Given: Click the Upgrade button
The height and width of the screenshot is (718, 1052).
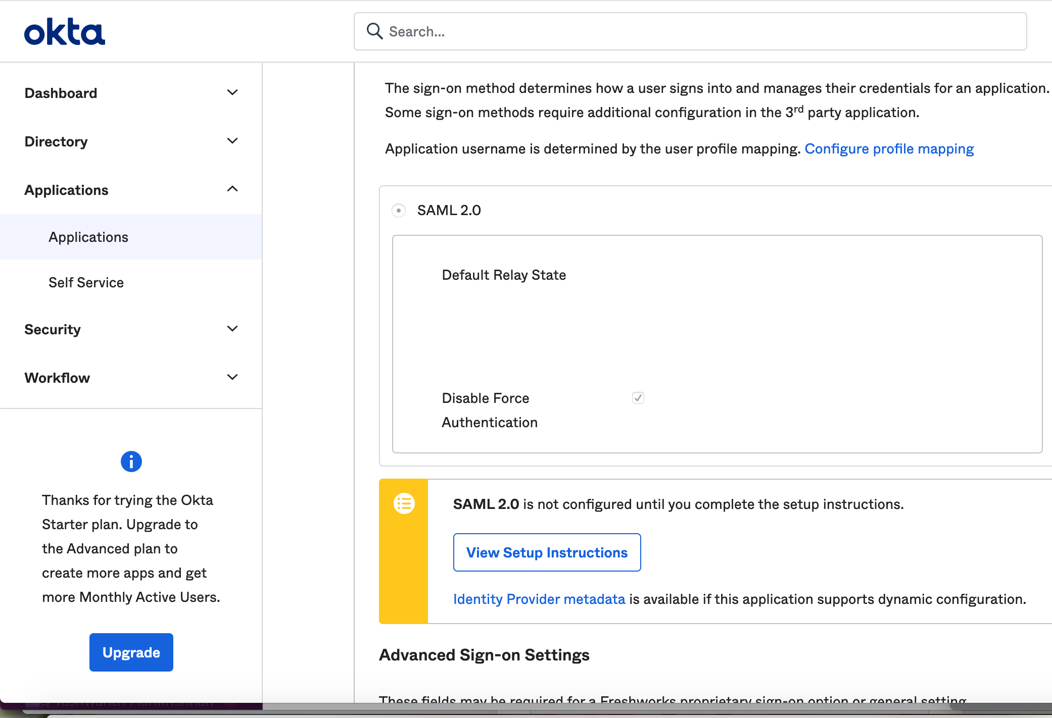Looking at the screenshot, I should coord(131,652).
